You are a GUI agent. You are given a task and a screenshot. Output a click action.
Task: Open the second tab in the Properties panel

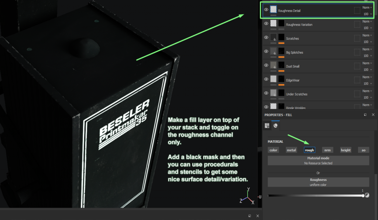coord(276,125)
